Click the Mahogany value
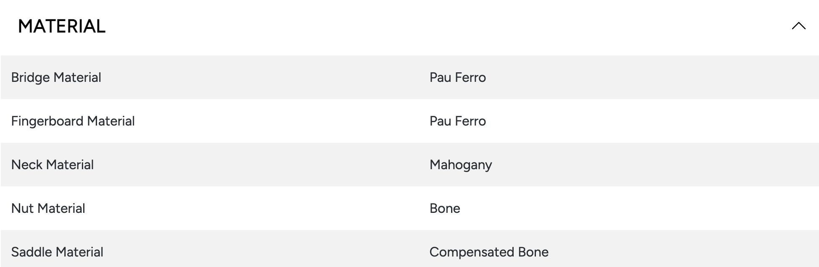819x267 pixels. (x=460, y=165)
